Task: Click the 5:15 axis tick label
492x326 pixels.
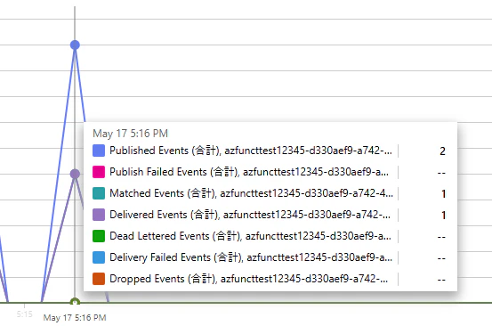Action: click(x=25, y=314)
